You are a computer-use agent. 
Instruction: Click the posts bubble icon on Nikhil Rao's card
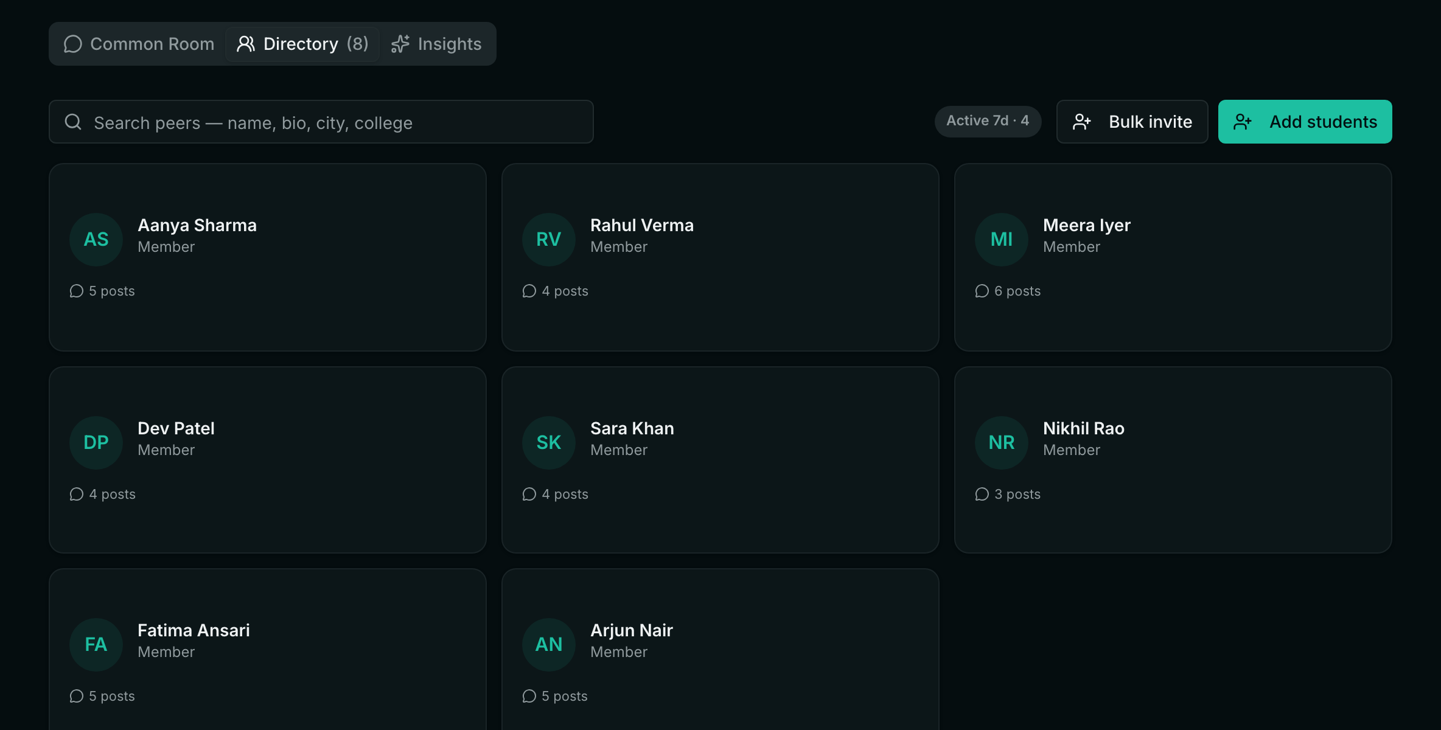(x=982, y=495)
